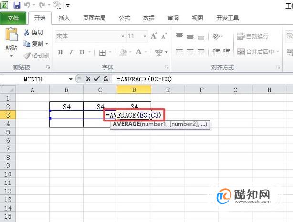Toggle 自动换行 (Wrap Text)

pos(253,36)
